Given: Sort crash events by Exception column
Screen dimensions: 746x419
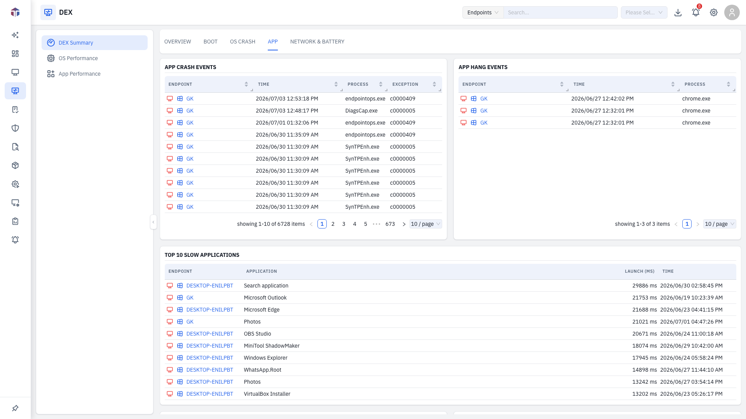Looking at the screenshot, I should pos(434,84).
